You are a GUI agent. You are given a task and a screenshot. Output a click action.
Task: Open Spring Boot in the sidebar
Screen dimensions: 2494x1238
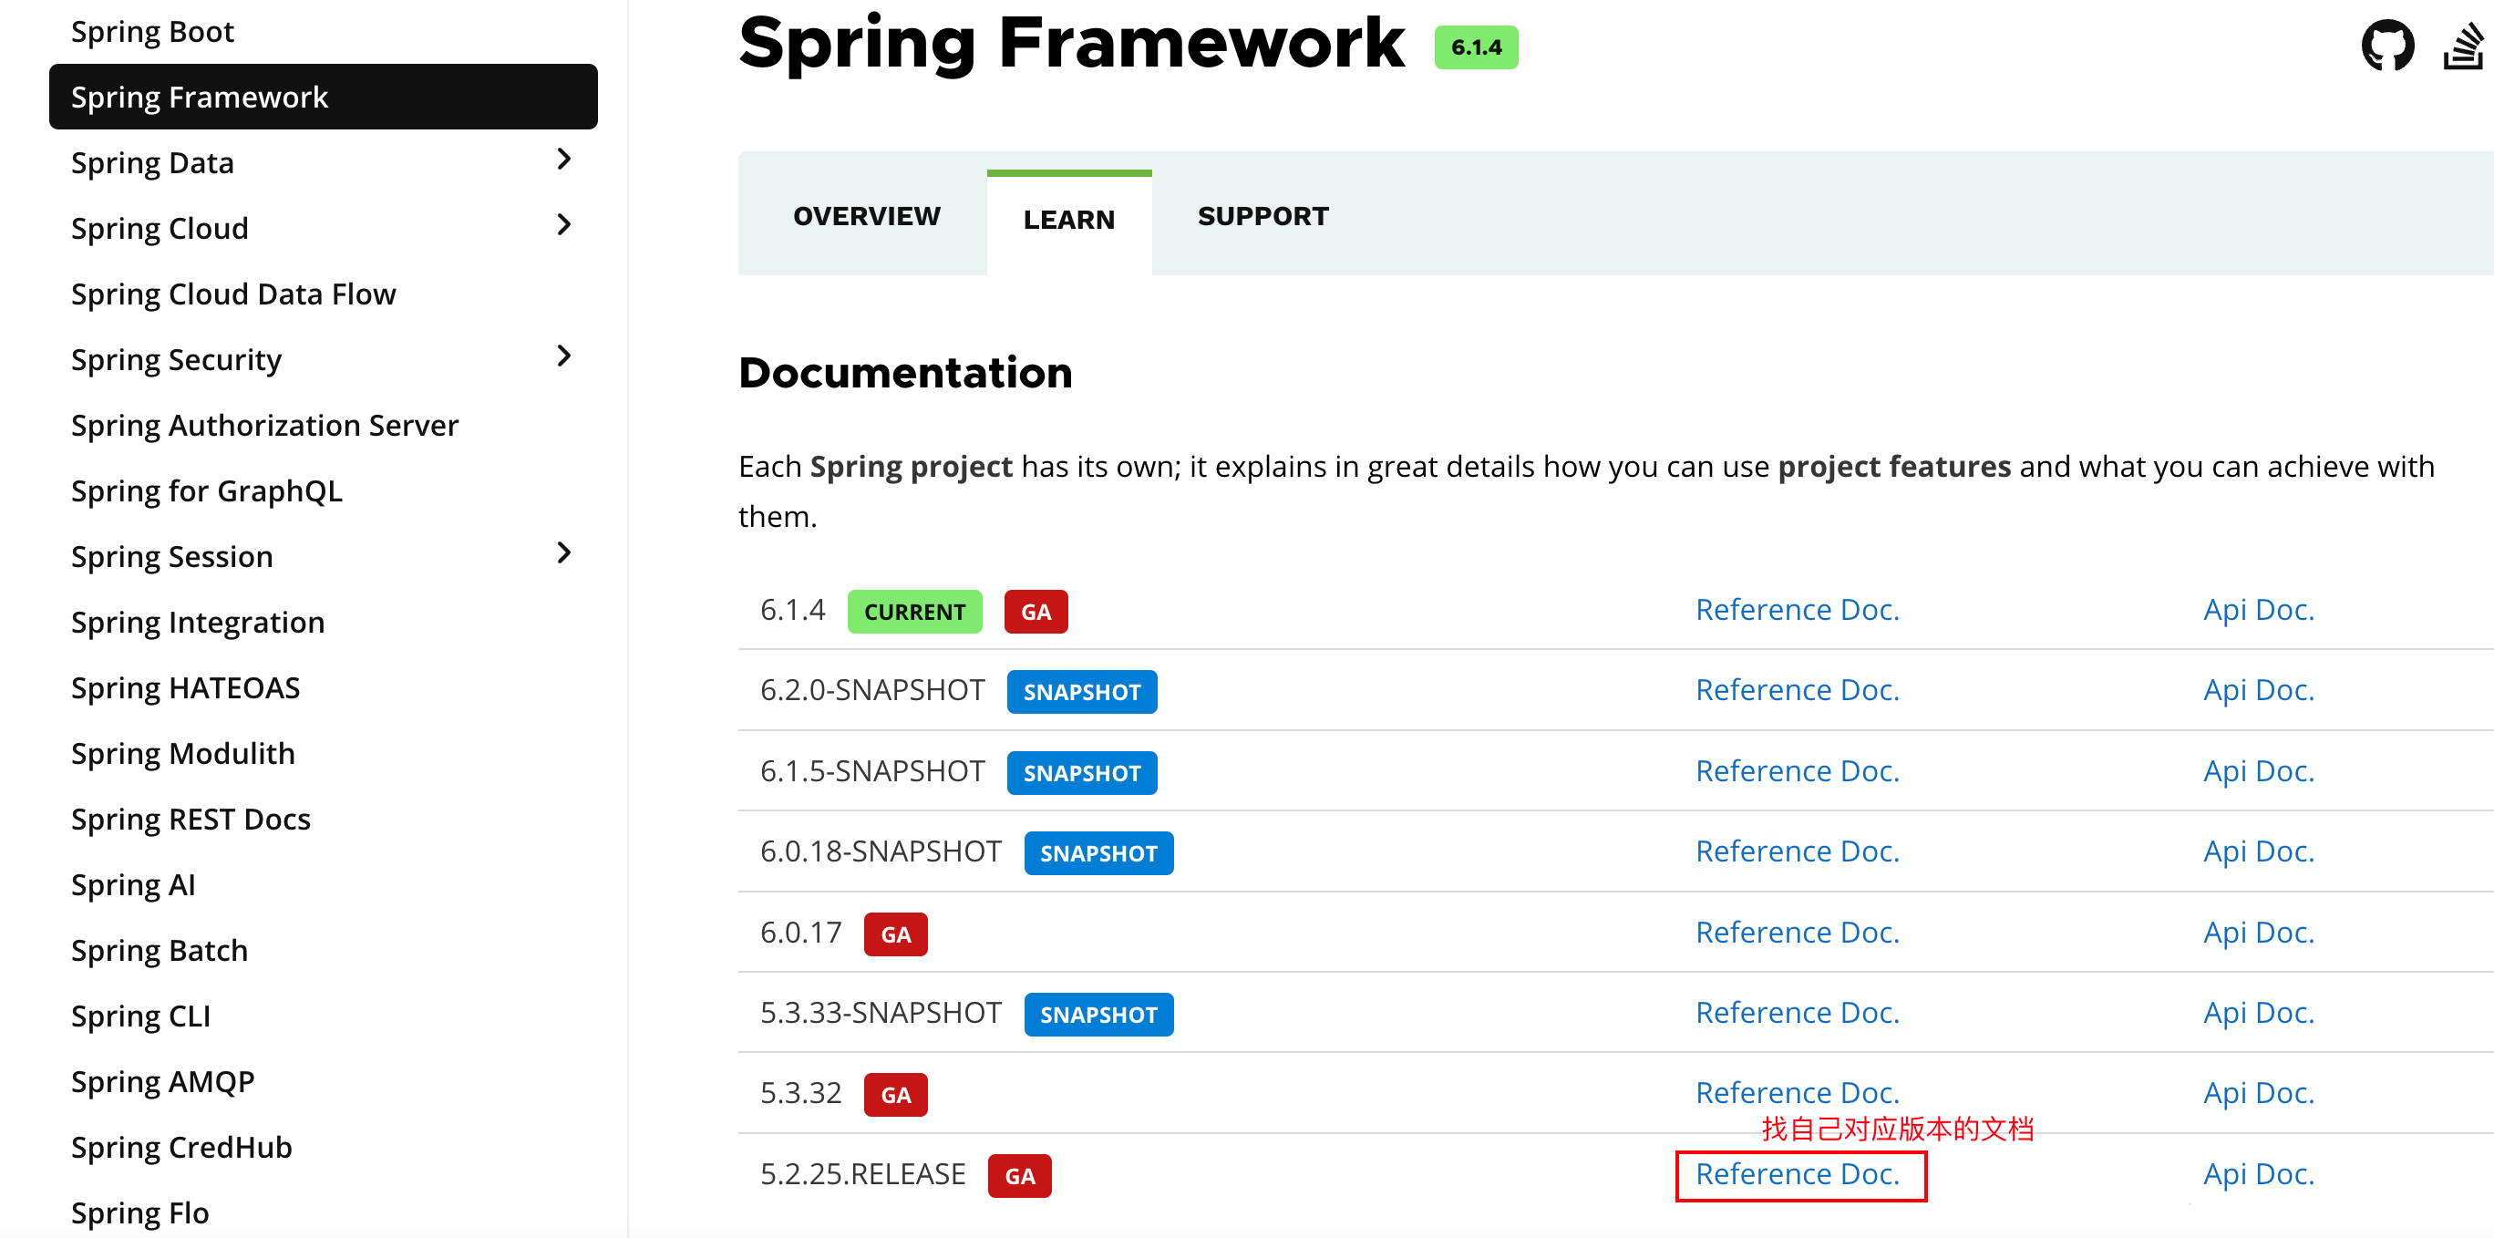click(x=153, y=32)
